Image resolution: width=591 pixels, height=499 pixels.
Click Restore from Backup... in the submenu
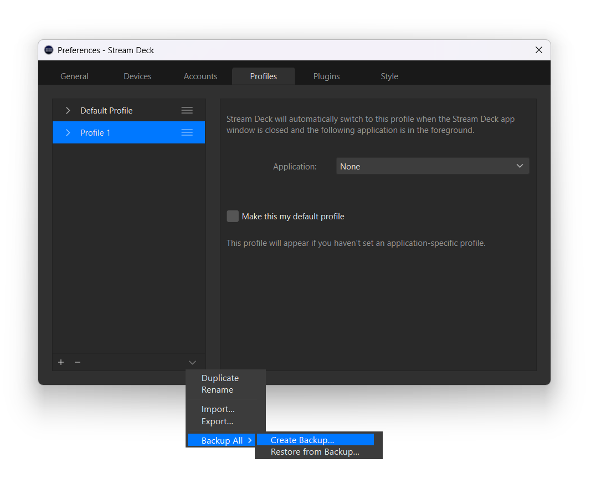click(316, 451)
